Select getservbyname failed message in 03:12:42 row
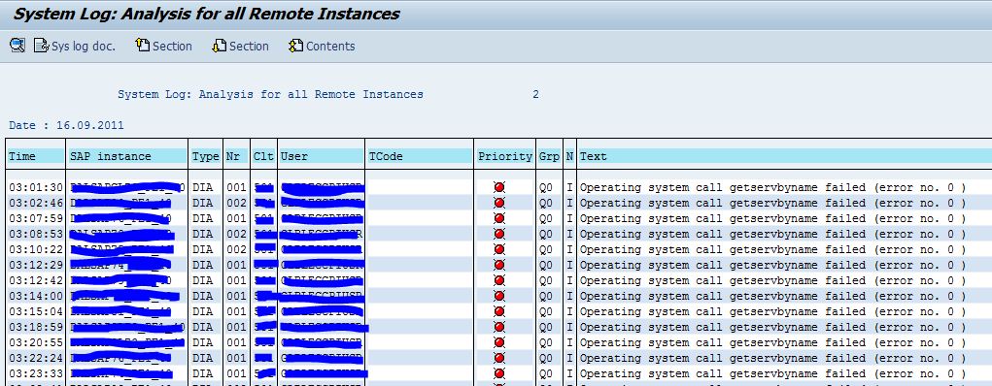Viewport: 992px width, 386px height. 773,280
